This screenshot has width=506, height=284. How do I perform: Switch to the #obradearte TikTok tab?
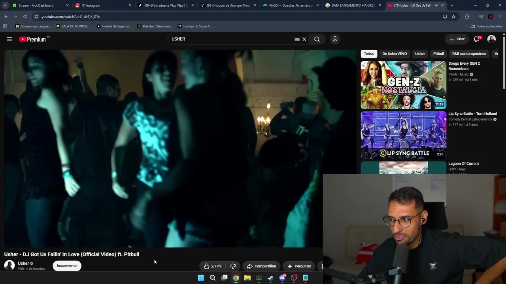click(166, 6)
